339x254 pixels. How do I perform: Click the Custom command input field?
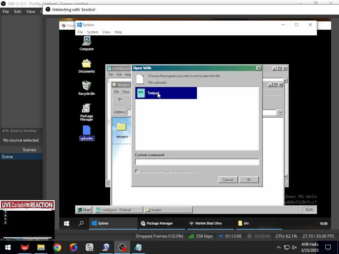tap(197, 162)
